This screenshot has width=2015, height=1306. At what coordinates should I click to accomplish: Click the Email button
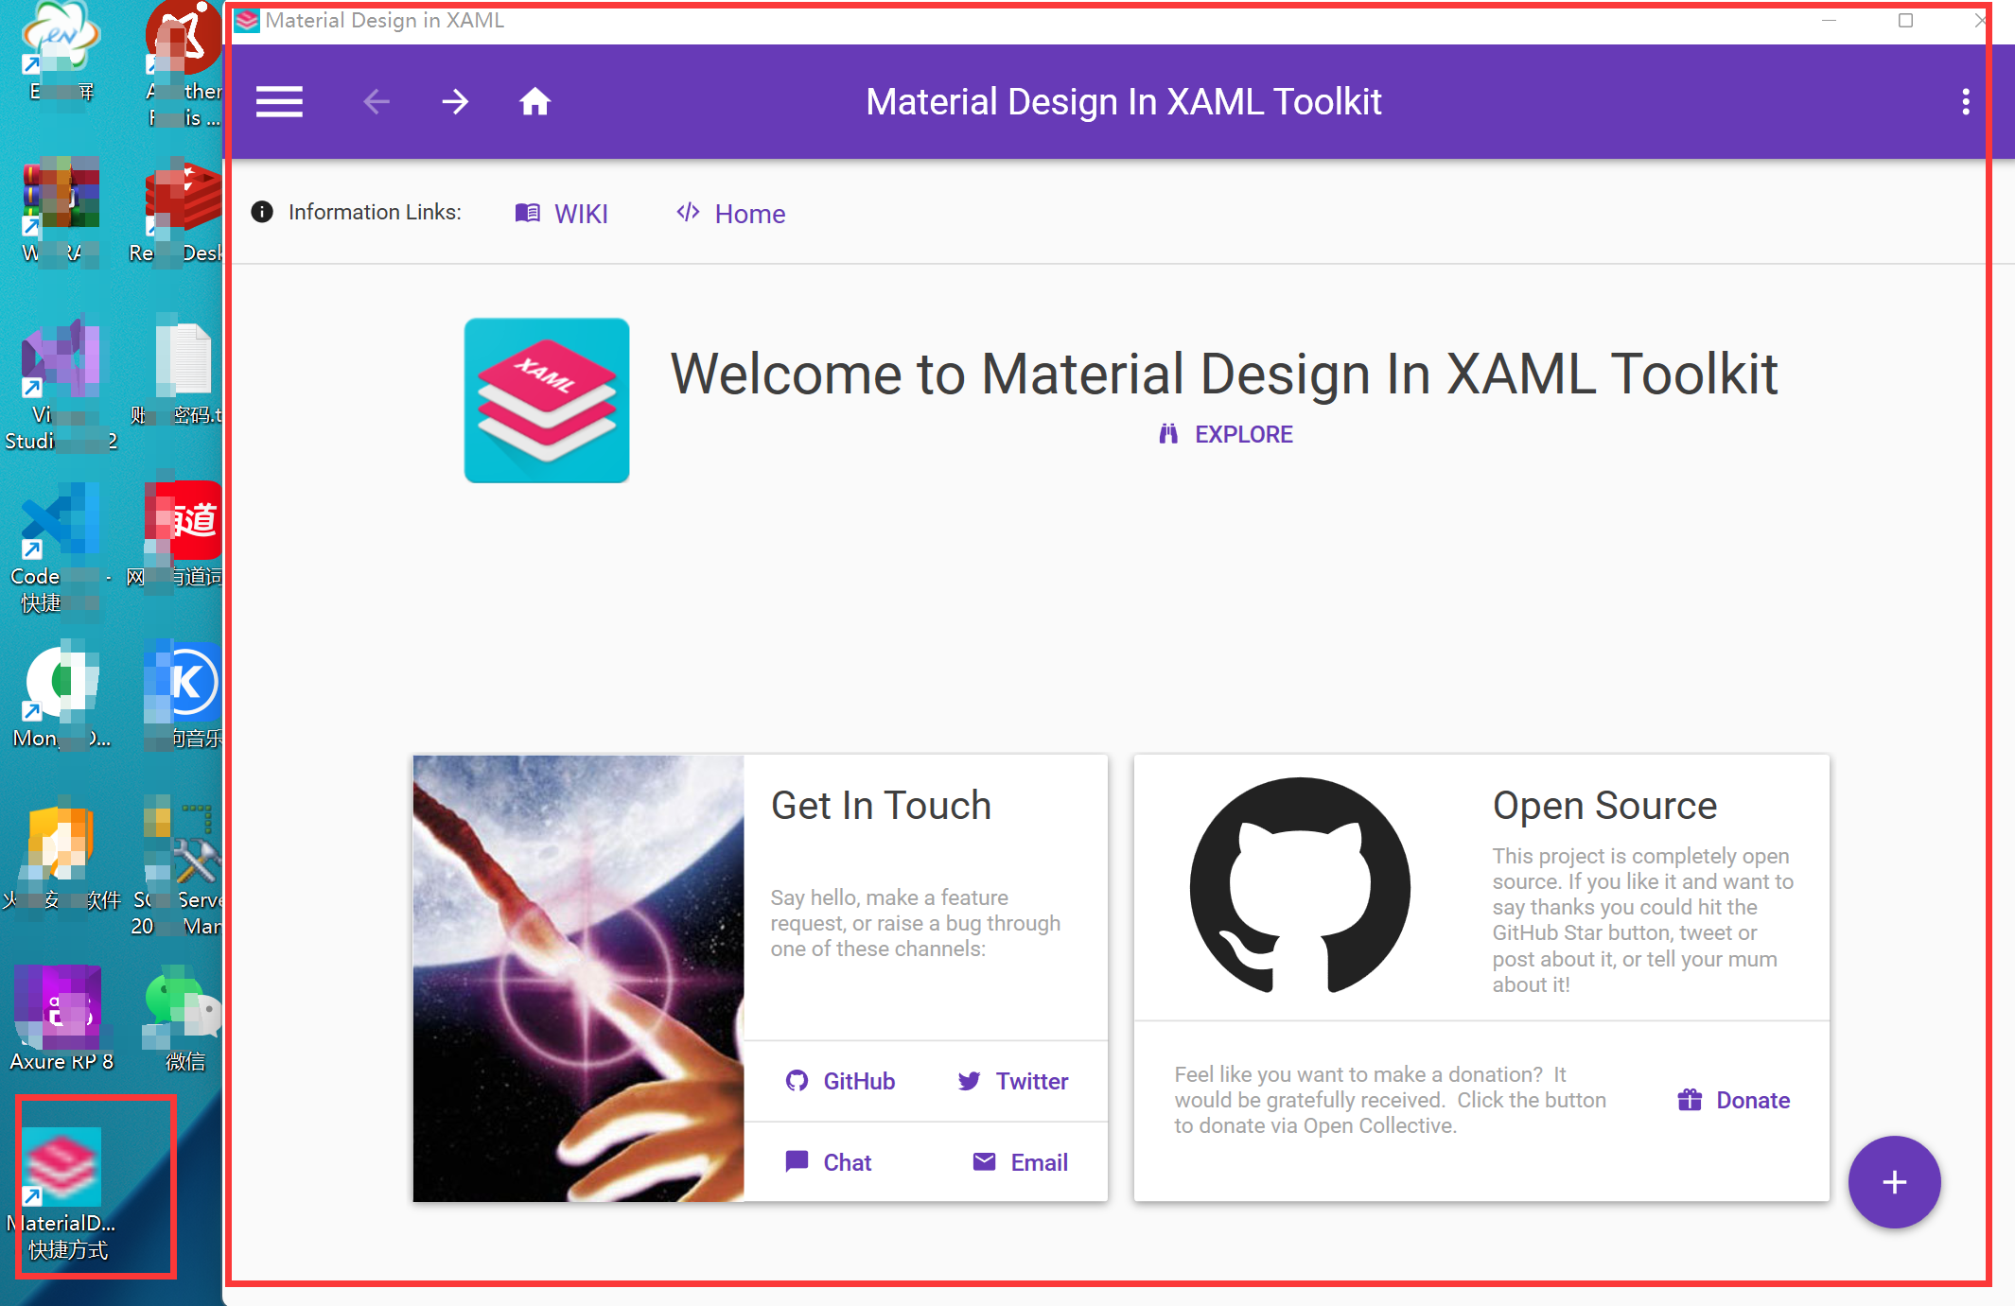tap(1021, 1162)
